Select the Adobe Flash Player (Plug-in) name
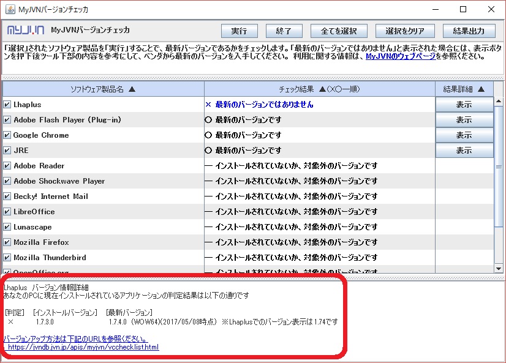 pos(67,120)
